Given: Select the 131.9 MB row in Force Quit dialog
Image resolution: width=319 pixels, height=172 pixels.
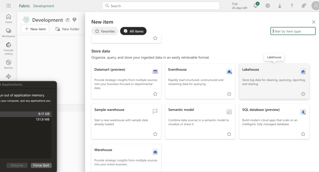Looking at the screenshot, I should tap(26, 119).
